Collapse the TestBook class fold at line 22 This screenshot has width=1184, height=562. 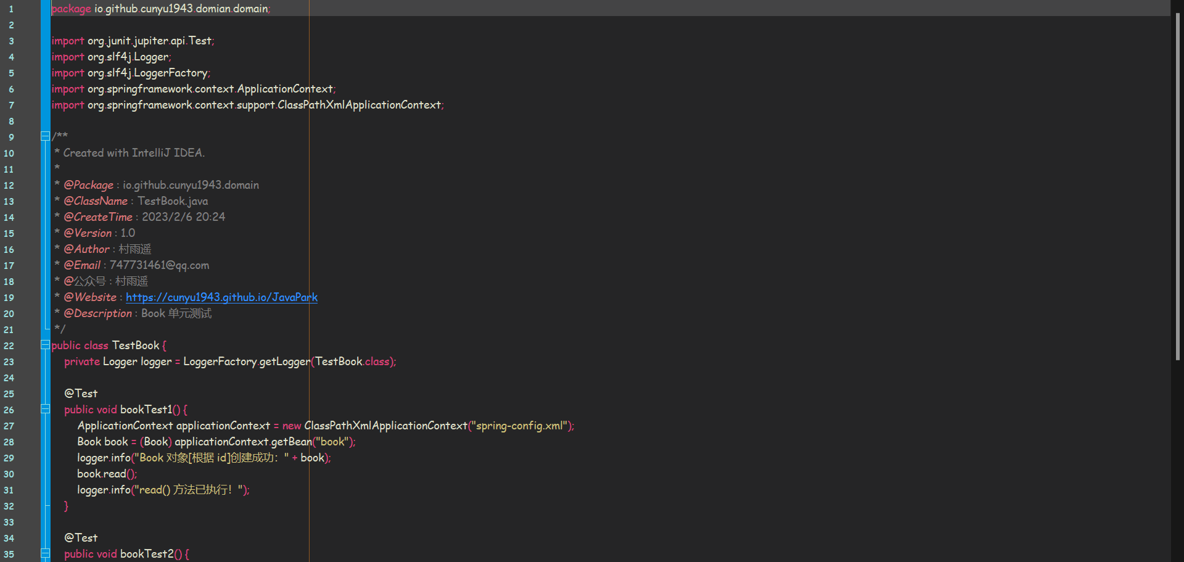click(45, 345)
